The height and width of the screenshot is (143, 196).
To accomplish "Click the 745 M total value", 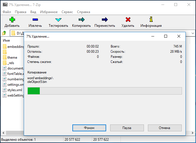I will pos(178,46).
